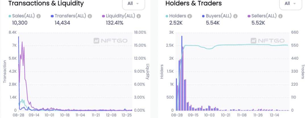Click info icon next to Sales(ALL)
This screenshot has height=118, width=307.
(39, 16)
